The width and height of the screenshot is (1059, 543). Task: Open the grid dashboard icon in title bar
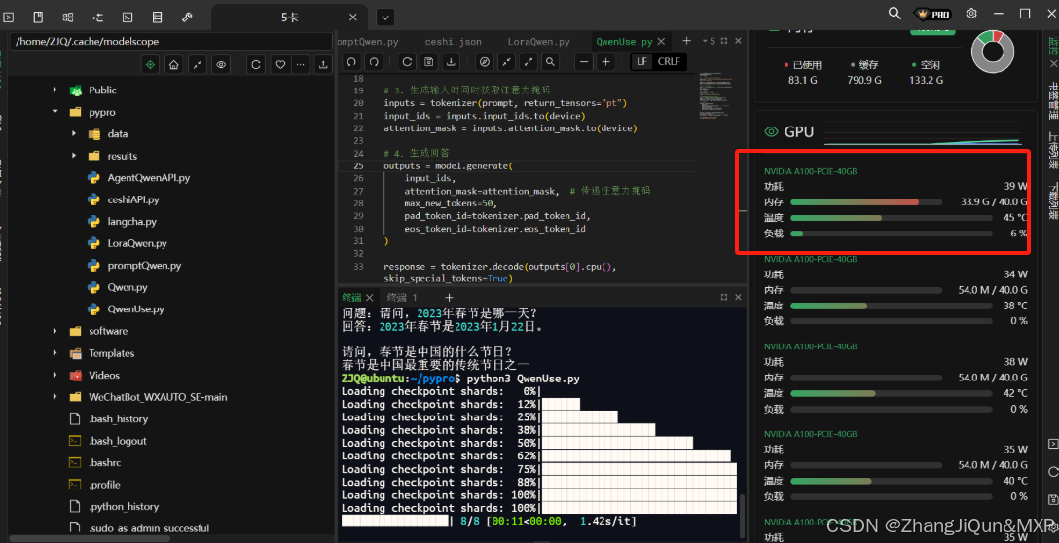68,17
